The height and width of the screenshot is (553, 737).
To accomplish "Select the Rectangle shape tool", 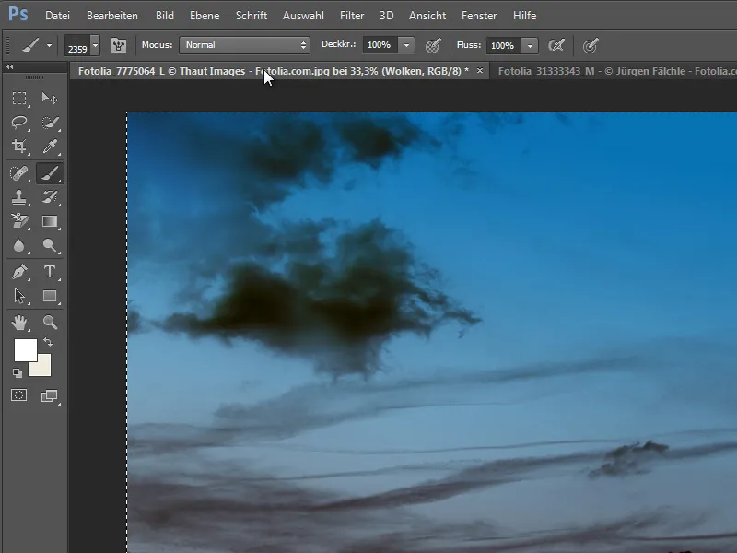I will tap(50, 296).
